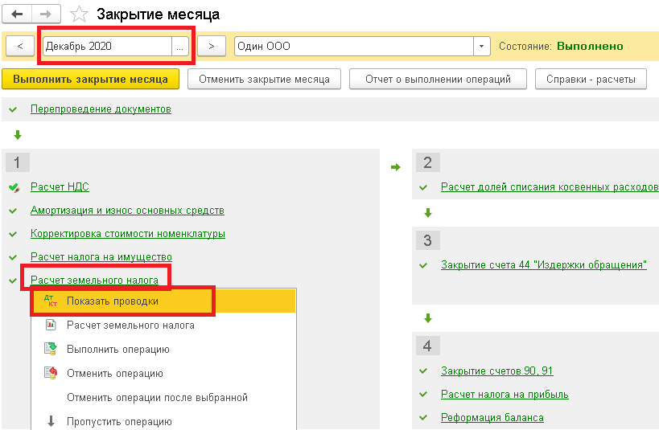
Task: Click checkmark beside 'Закрытие счетов 90, 91'
Action: click(423, 371)
